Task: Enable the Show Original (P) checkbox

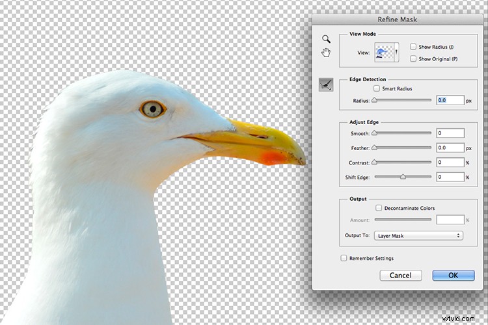Action: 413,58
